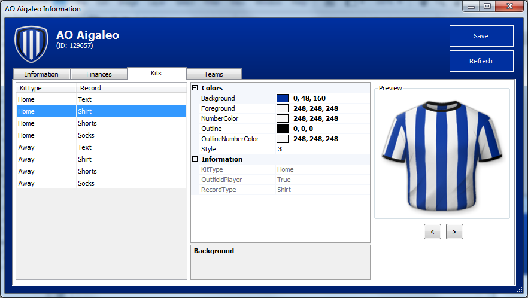Save the club changes
The image size is (528, 298).
click(x=481, y=36)
